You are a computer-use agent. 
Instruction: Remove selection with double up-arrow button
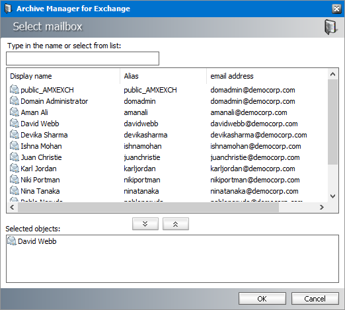(x=176, y=224)
